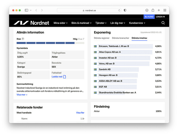The height and width of the screenshot is (135, 178).
Task: Switch to the Största branscher tab
Action: pos(120,38)
